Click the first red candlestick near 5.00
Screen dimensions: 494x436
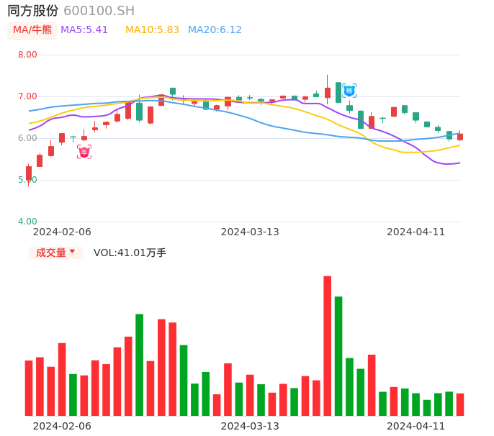tap(29, 174)
